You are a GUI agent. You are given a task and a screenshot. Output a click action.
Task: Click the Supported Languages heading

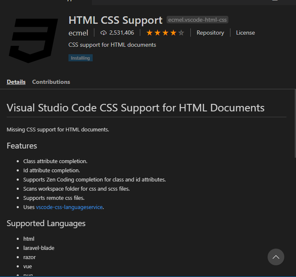tap(46, 224)
